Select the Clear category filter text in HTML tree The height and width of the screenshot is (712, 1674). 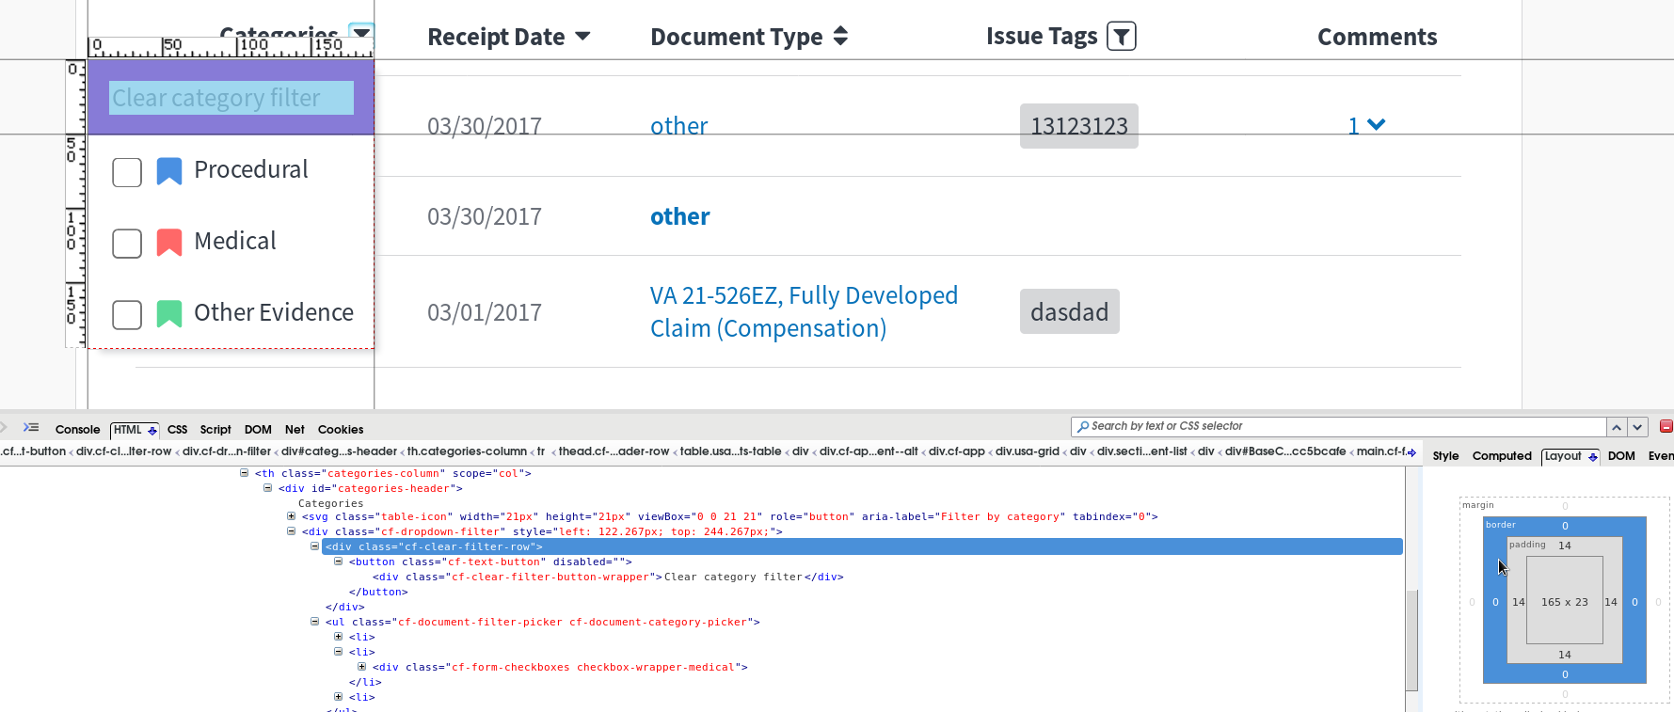pos(733,577)
